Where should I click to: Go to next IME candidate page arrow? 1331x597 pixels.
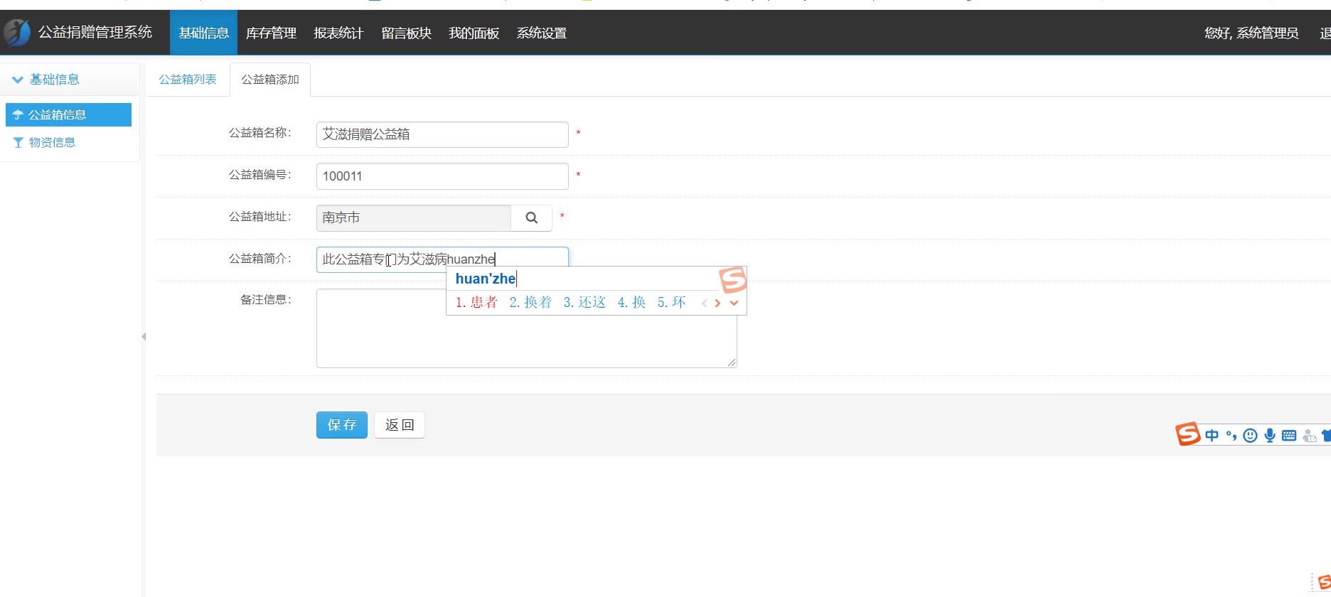[717, 303]
